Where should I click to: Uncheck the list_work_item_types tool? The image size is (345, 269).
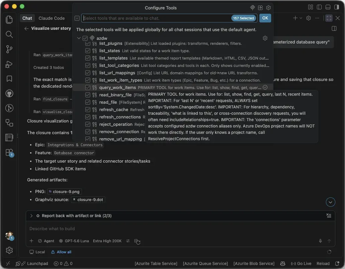(x=88, y=80)
